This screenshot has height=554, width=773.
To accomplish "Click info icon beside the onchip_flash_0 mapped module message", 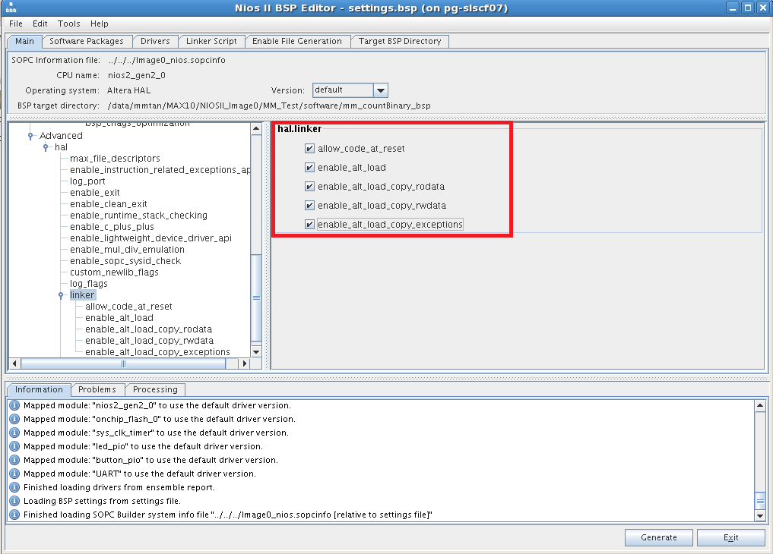I will [14, 419].
